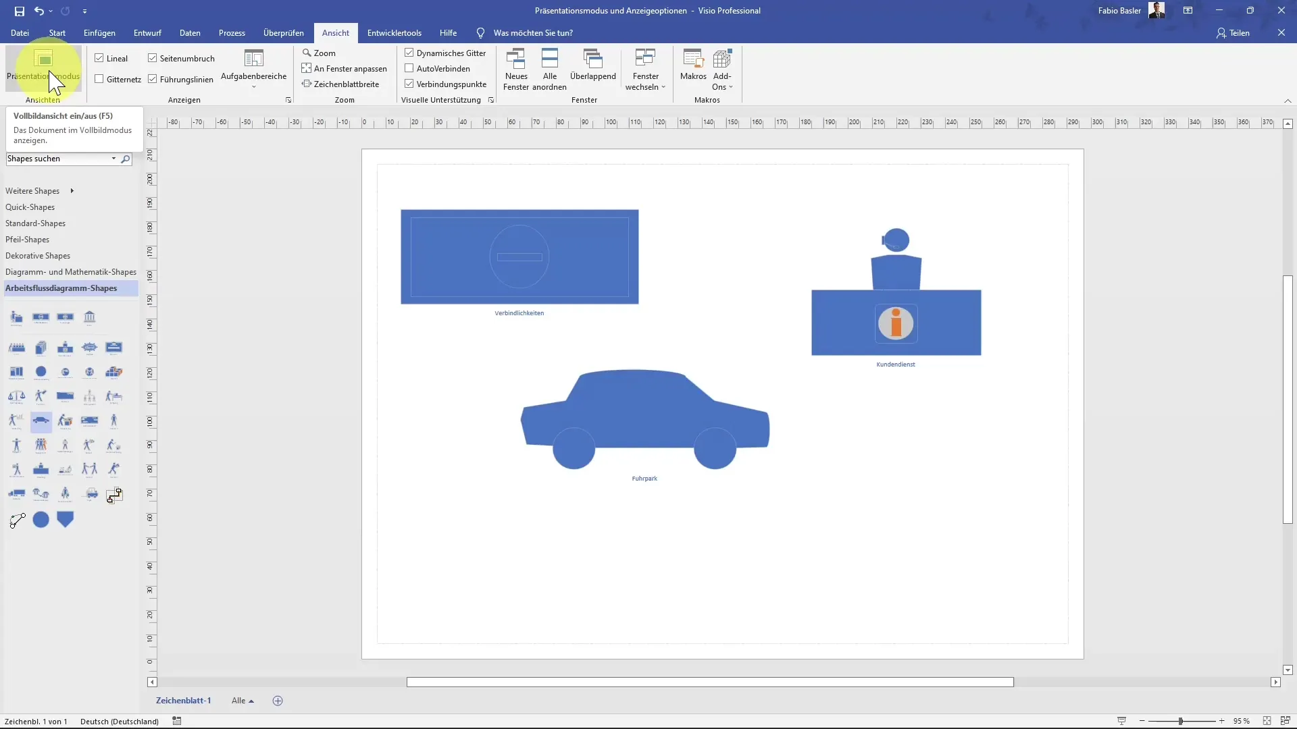Pick the truck shape in the stencil
This screenshot has width=1297, height=729.
point(16,494)
